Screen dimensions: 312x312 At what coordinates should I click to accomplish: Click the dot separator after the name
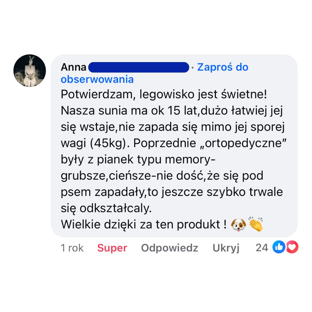click(x=193, y=68)
